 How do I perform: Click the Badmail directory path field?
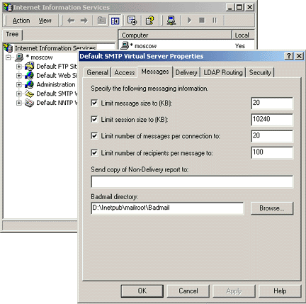[167, 208]
